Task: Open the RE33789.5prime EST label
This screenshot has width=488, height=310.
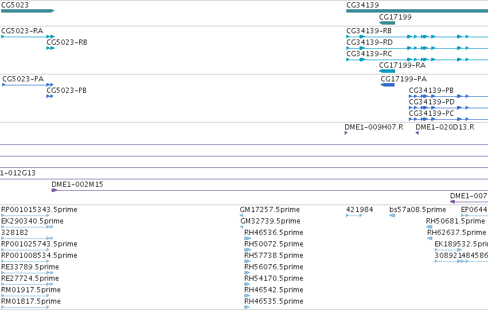Action: click(30, 267)
